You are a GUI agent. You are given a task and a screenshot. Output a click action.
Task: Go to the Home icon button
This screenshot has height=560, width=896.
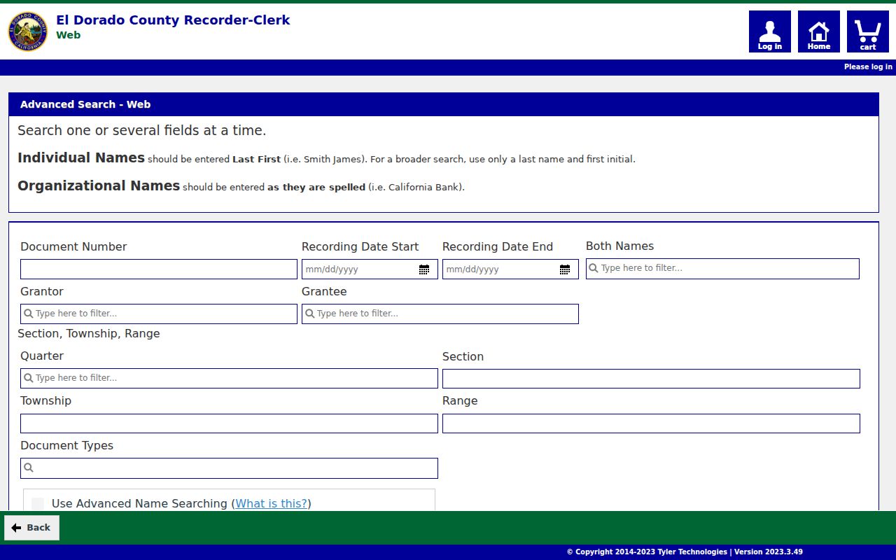(x=818, y=31)
